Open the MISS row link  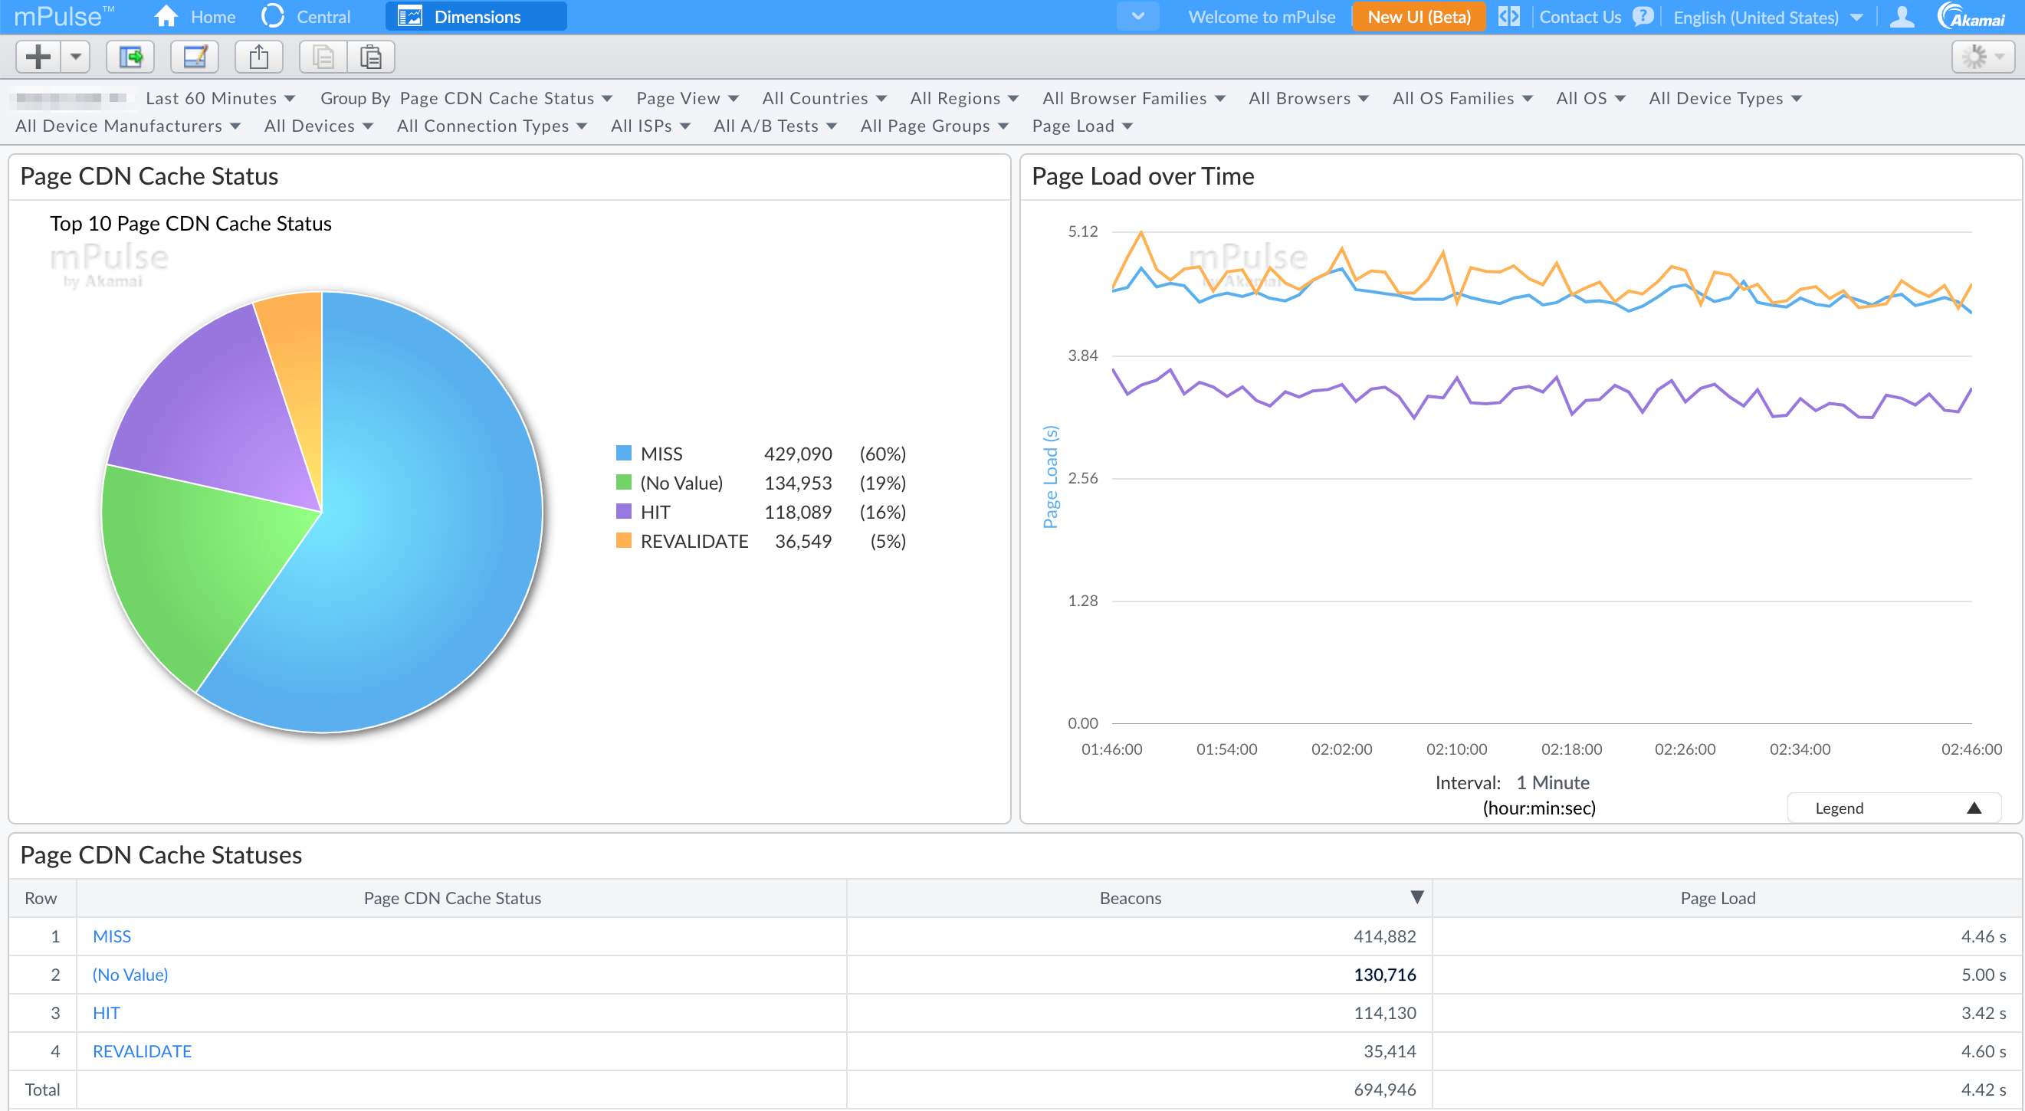[x=113, y=936]
